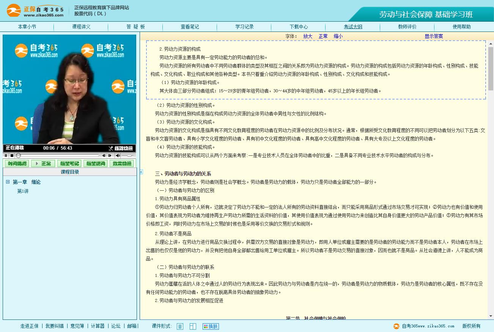Click the 课程目录 panel header

[70, 172]
